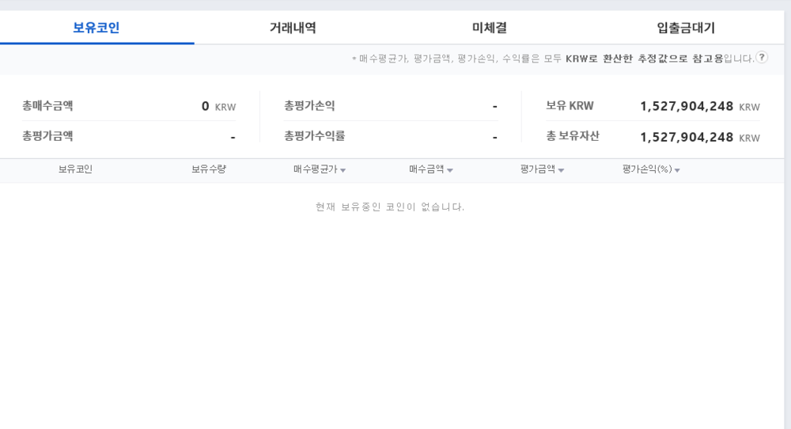Click the empty holdings message text
Viewport: 791px width, 429px height.
click(389, 207)
